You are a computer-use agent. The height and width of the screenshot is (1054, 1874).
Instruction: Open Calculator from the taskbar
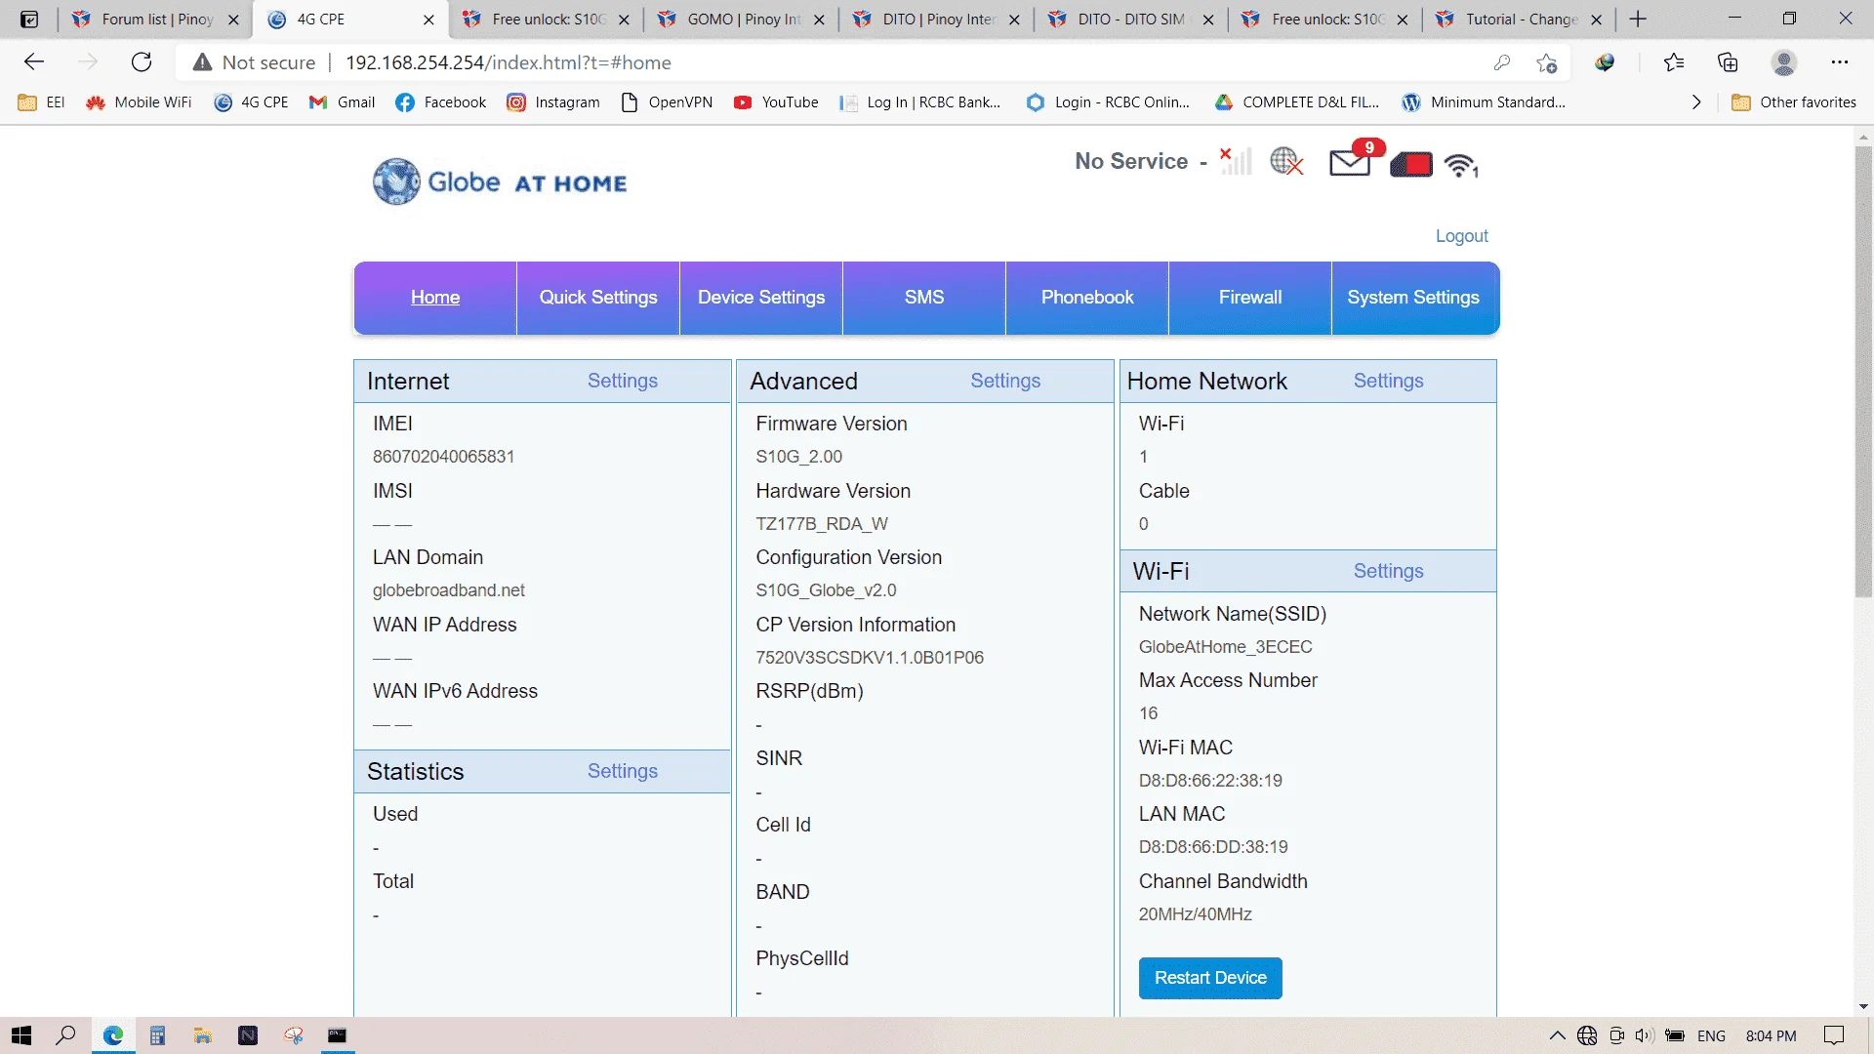click(x=157, y=1035)
